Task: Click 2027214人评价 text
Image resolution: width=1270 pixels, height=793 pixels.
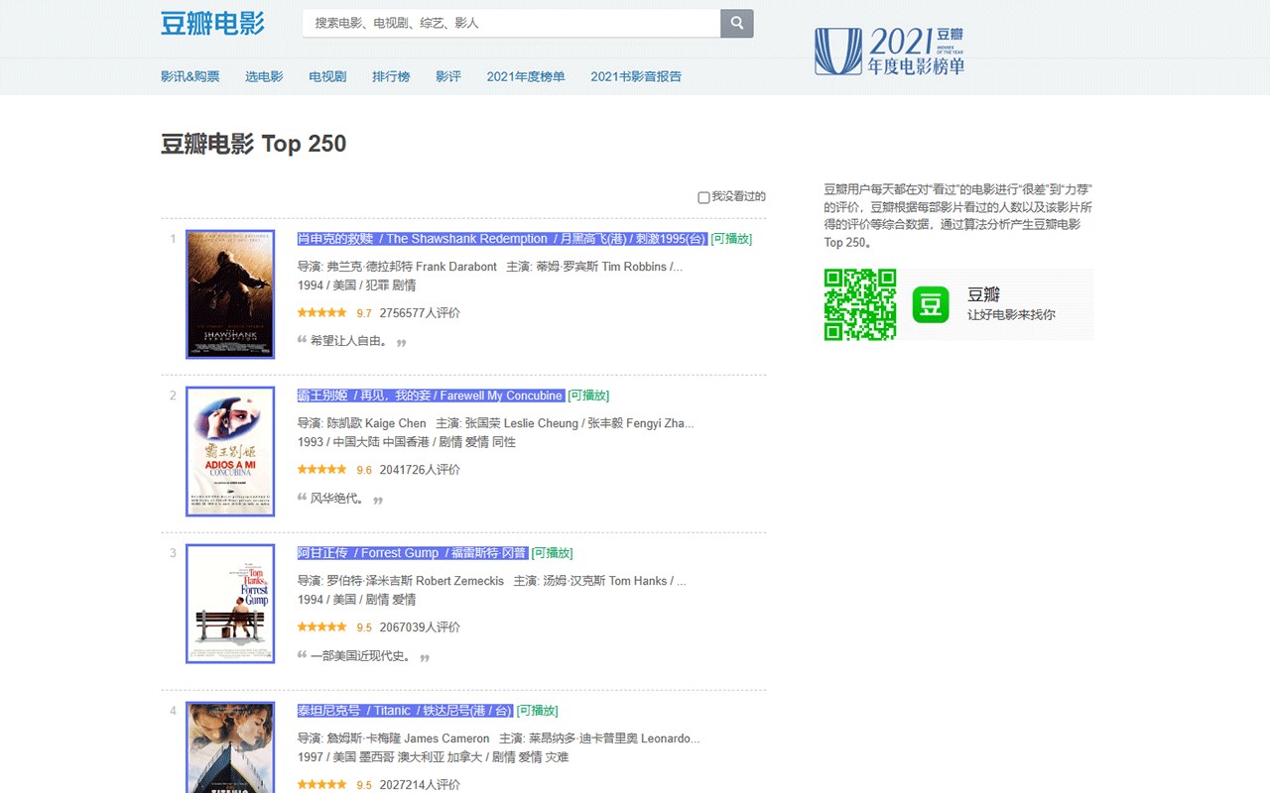Action: point(420,785)
